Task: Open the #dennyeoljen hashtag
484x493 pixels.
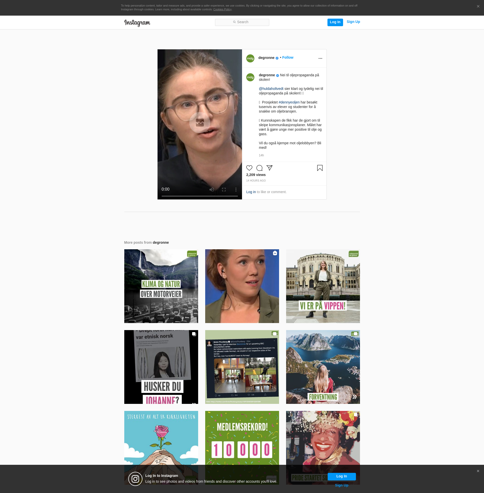Action: (289, 102)
